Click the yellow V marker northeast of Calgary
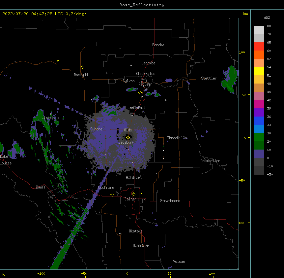Viewport: 284px width, 278px height. 141,193
